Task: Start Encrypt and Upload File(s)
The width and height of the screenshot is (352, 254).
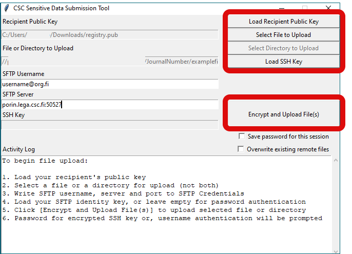Action: click(x=283, y=114)
